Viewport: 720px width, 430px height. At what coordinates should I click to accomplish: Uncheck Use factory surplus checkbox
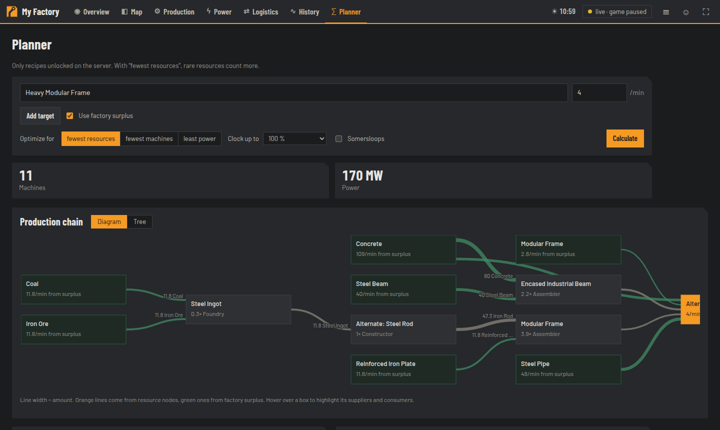point(70,115)
